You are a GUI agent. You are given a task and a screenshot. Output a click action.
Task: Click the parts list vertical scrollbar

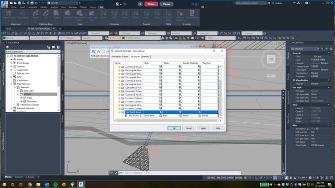220,92
